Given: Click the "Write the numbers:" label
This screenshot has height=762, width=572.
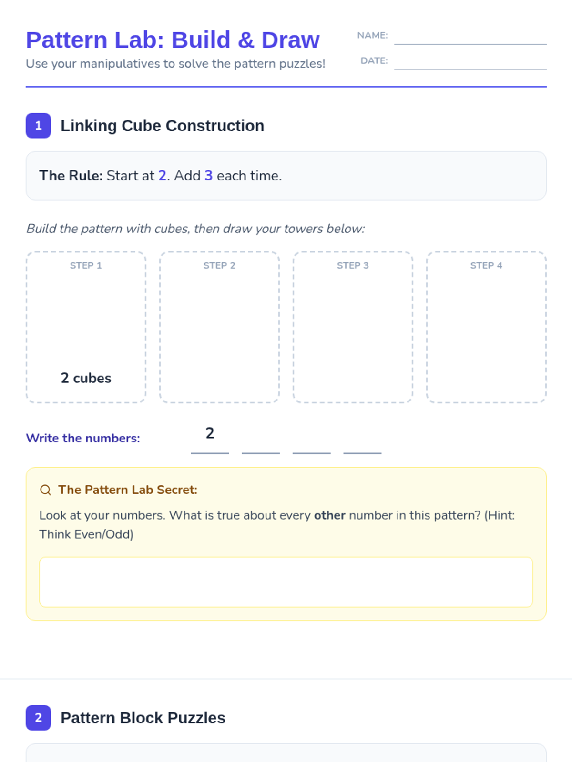Looking at the screenshot, I should pos(83,438).
